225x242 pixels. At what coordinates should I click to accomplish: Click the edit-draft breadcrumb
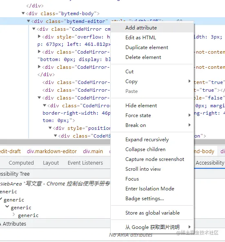point(10,151)
